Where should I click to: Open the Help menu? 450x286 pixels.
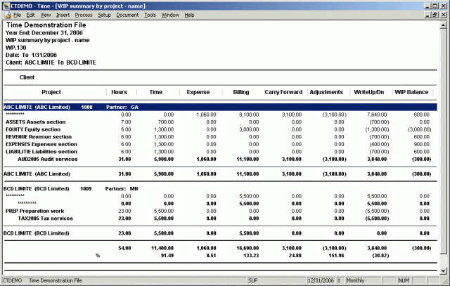(189, 15)
